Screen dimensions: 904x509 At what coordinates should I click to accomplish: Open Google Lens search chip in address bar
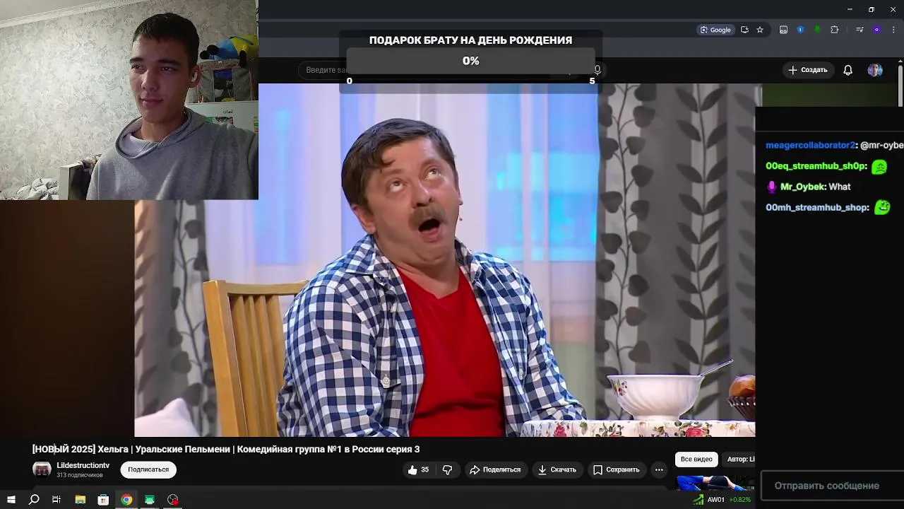pyautogui.click(x=715, y=30)
